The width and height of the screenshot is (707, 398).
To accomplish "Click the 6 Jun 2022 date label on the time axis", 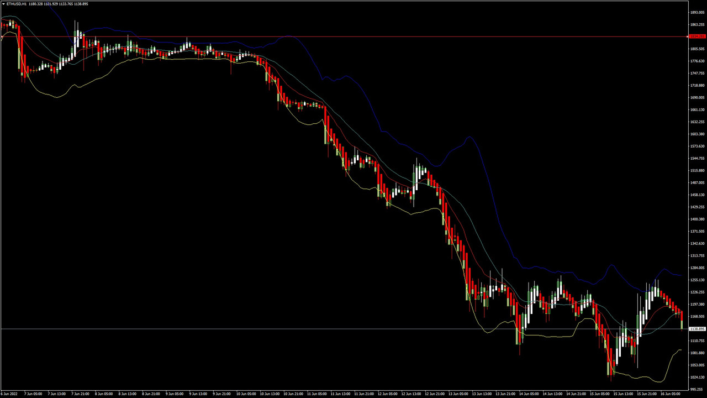I will point(9,394).
